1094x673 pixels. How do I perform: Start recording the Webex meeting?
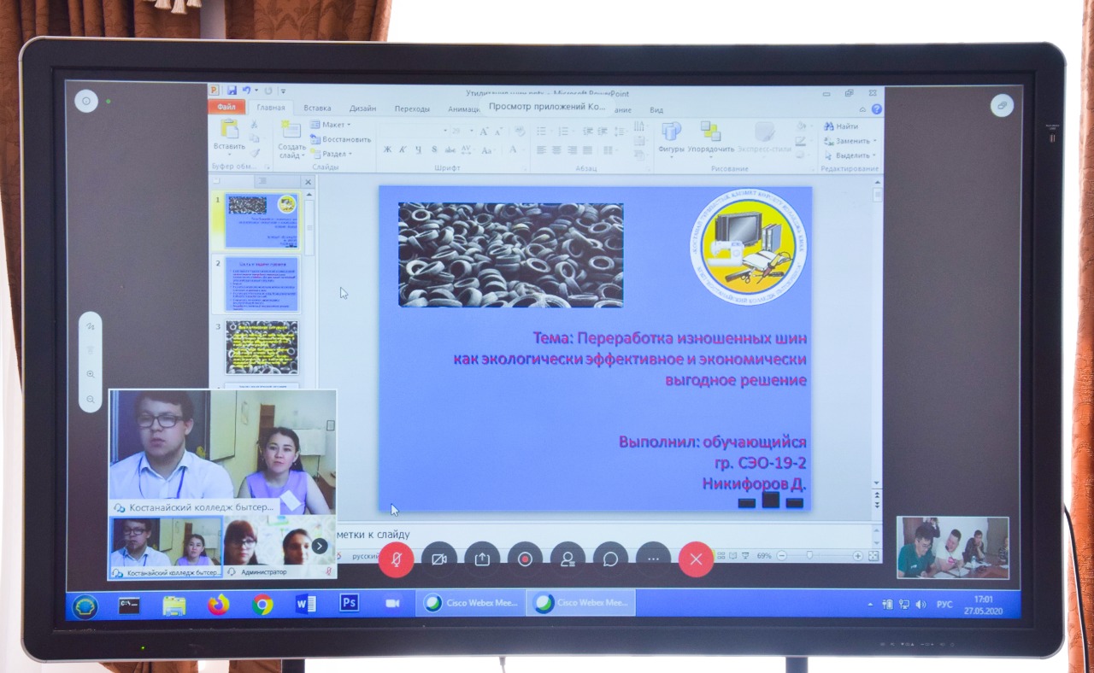click(x=525, y=559)
